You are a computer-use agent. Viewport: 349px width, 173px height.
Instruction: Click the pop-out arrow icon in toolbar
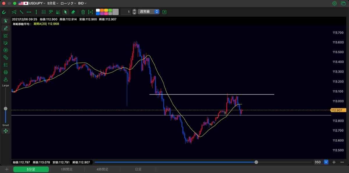(x=165, y=12)
